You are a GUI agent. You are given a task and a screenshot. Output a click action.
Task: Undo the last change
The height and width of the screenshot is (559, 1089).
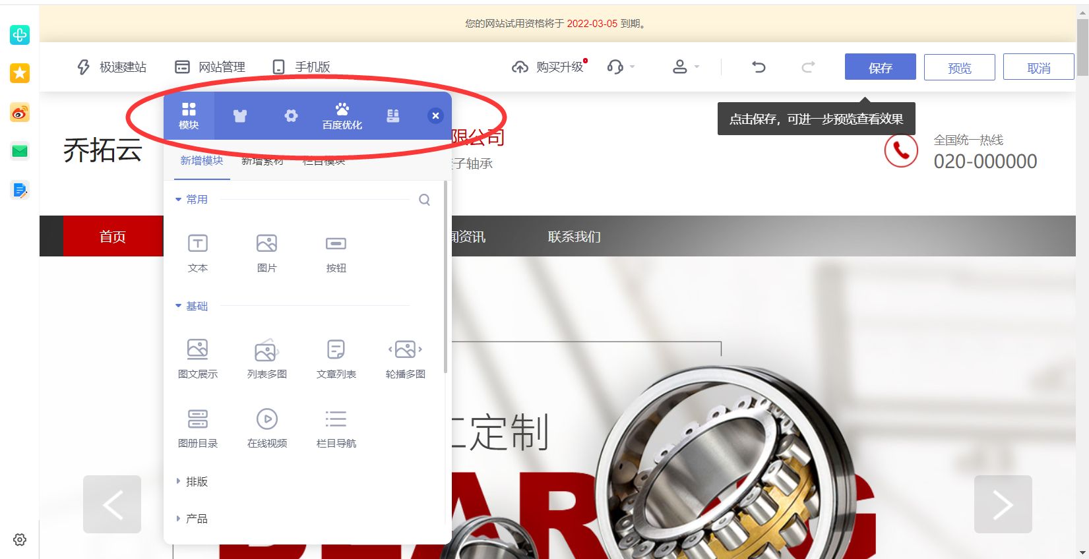click(x=759, y=67)
